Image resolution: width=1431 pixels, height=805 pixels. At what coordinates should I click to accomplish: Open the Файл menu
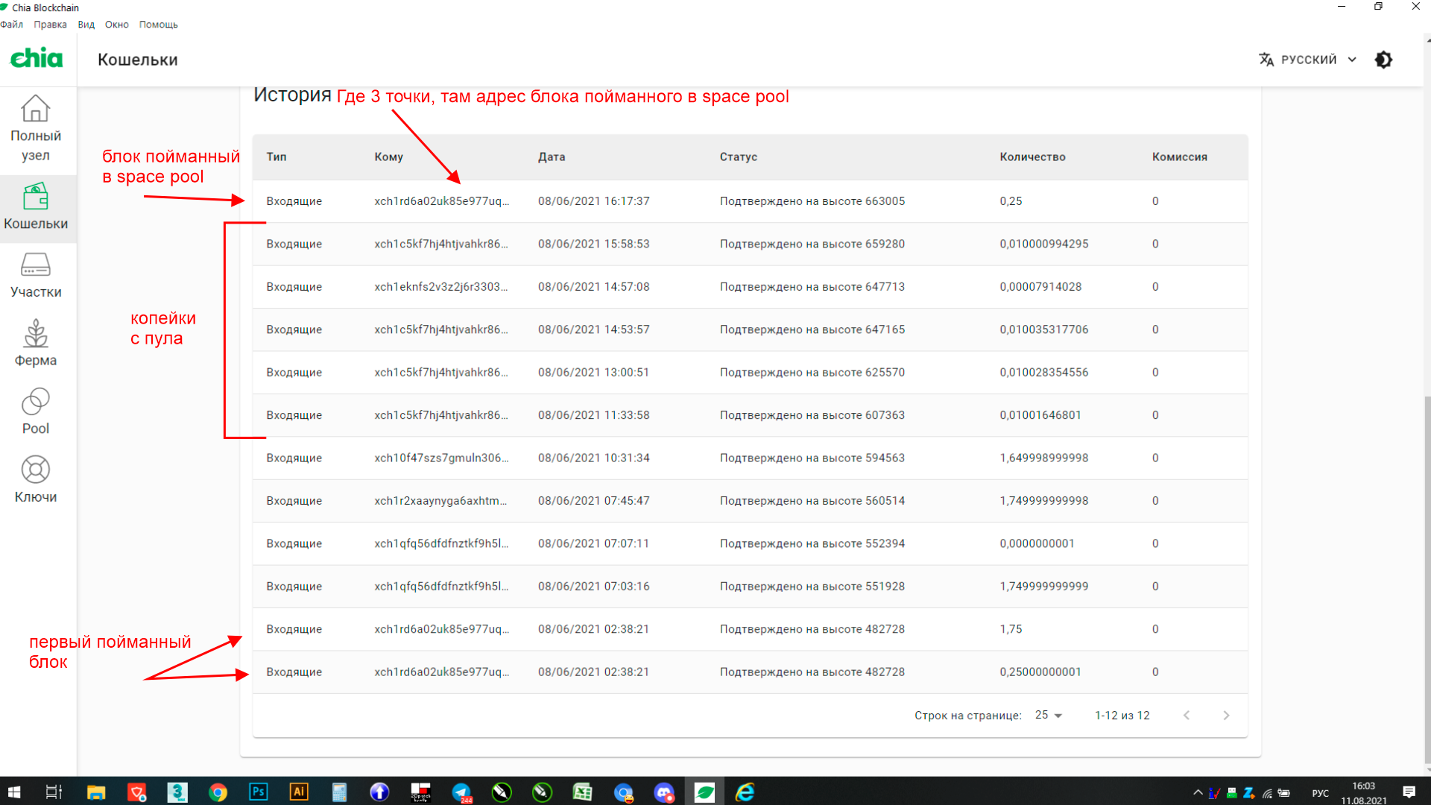(11, 25)
